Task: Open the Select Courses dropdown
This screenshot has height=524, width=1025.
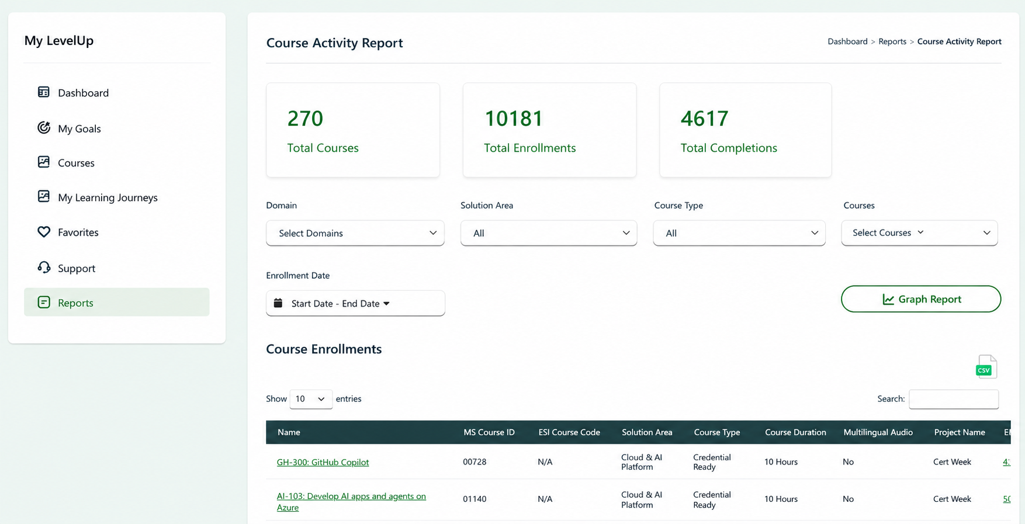Action: (919, 232)
